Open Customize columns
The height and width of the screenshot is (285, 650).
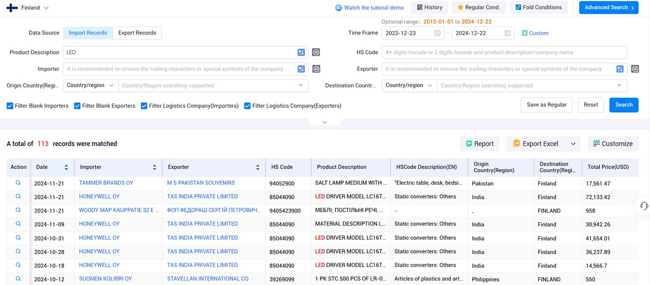point(613,144)
